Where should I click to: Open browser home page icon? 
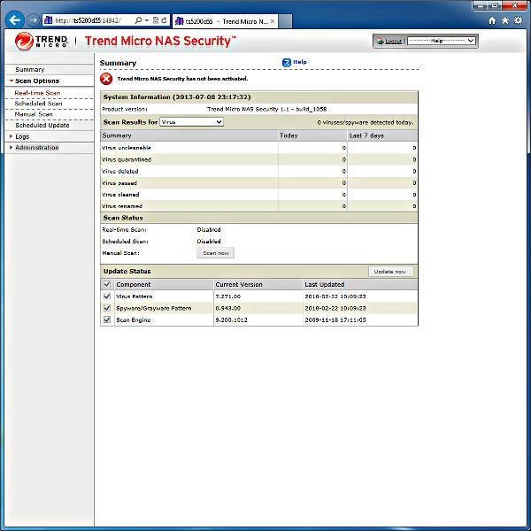coord(492,20)
